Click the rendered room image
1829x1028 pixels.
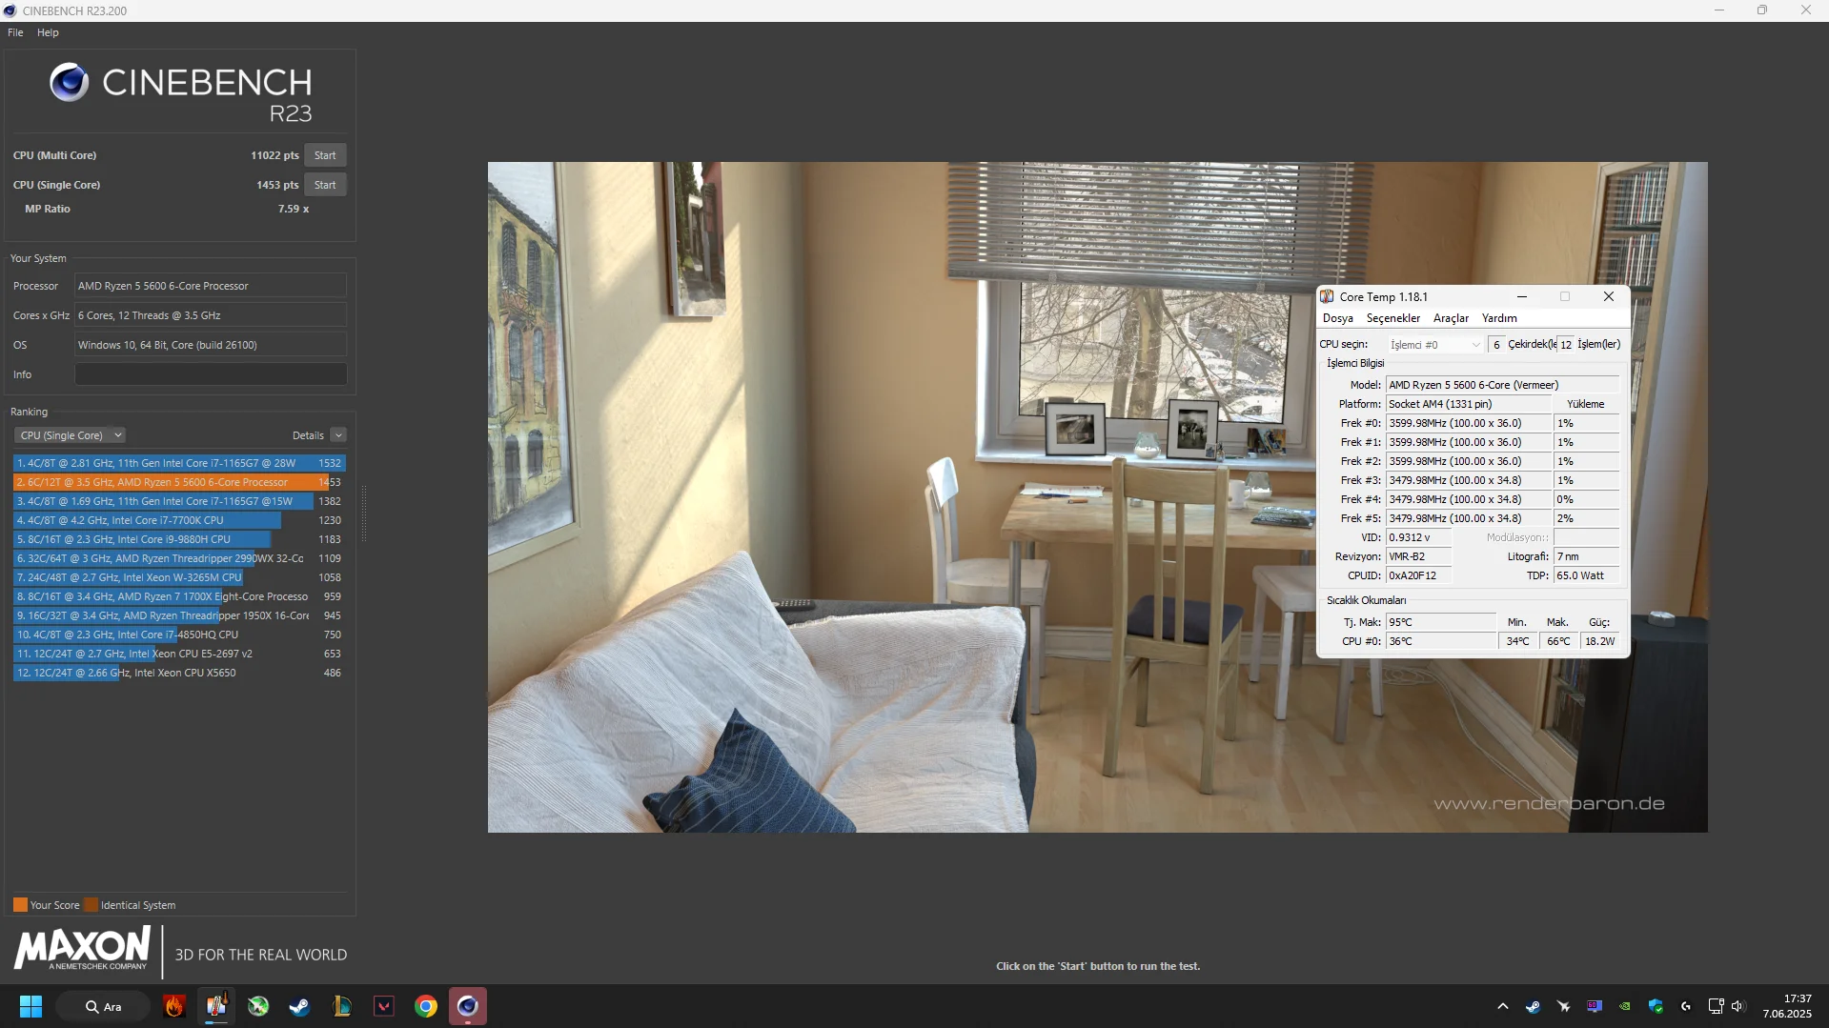pos(1097,496)
